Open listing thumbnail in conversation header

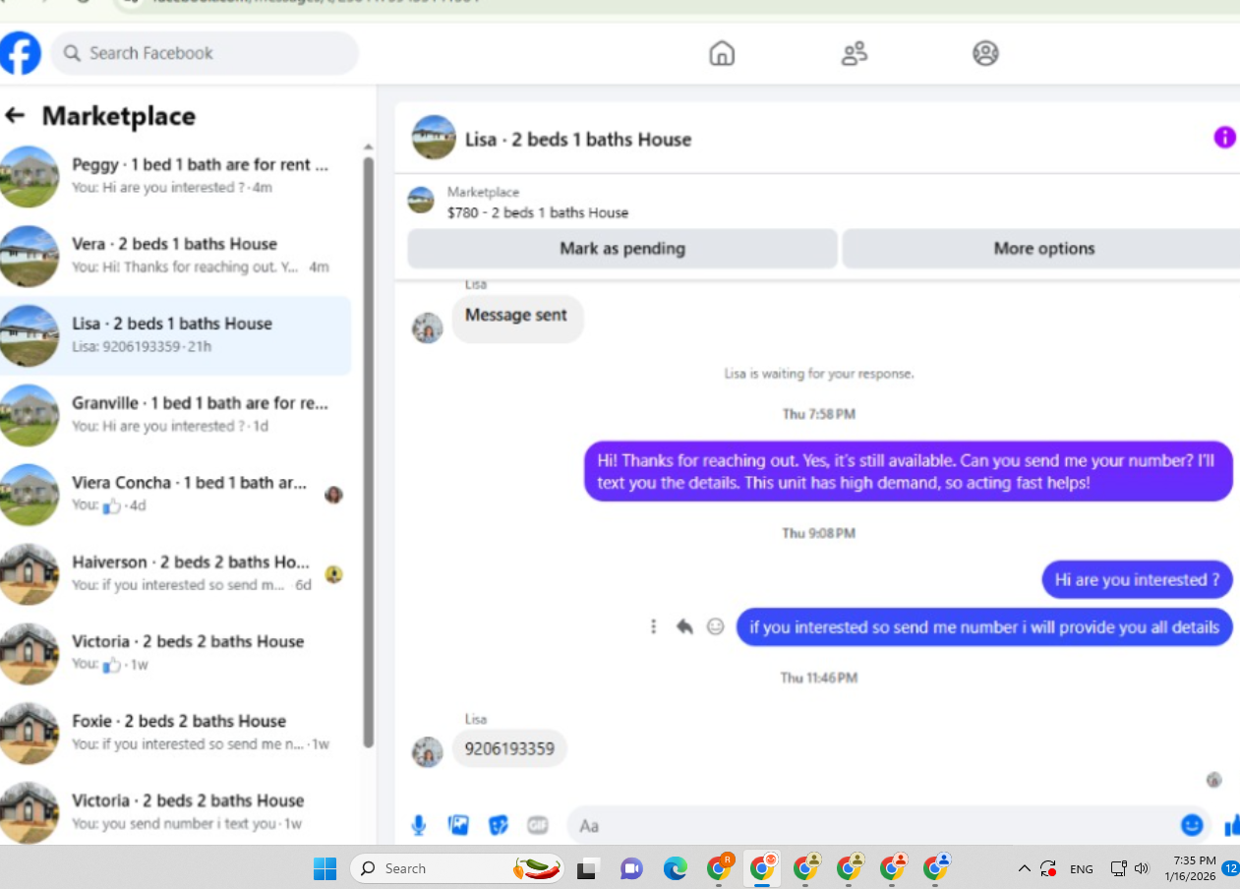tap(434, 138)
